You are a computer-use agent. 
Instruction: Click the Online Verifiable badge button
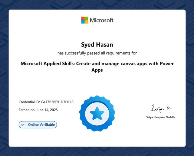38,125
